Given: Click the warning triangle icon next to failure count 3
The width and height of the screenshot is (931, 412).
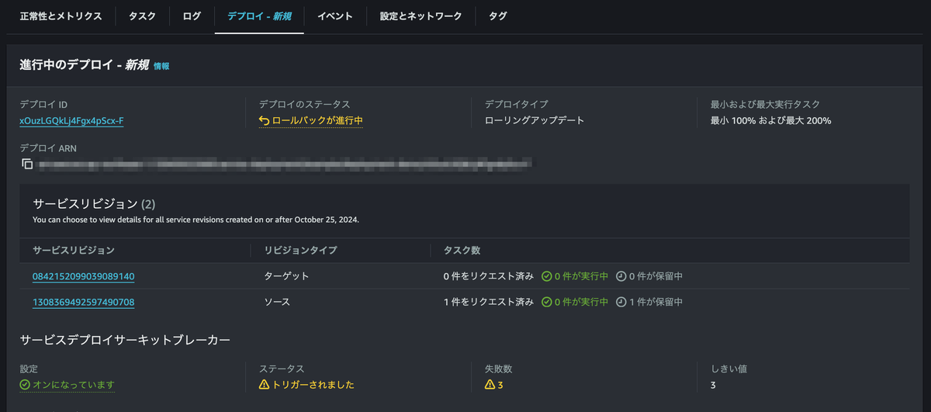Looking at the screenshot, I should point(490,384).
